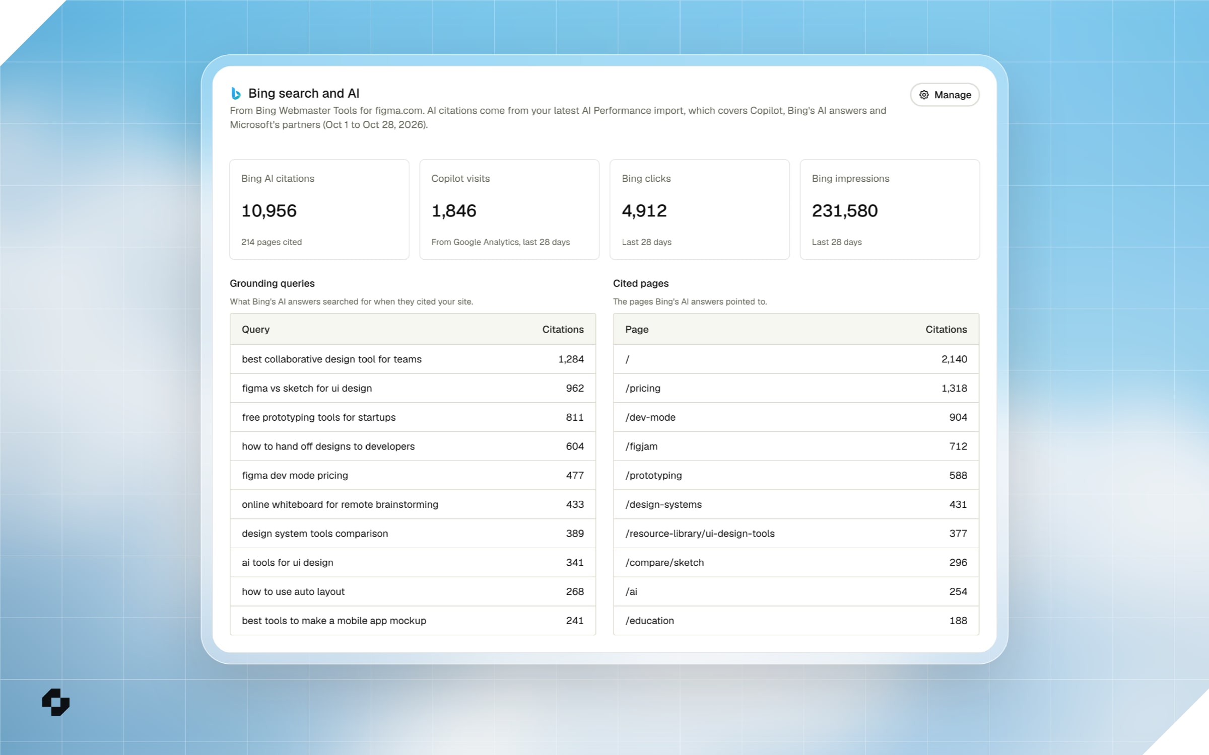1209x755 pixels.
Task: Select query 'ai tools for ui design'
Action: coord(413,563)
